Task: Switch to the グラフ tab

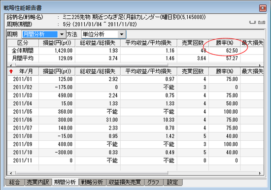Action: pos(153,182)
